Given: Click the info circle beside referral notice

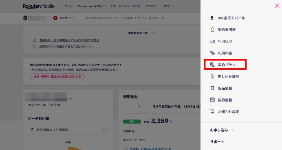Looking at the screenshot, I should (34, 47).
